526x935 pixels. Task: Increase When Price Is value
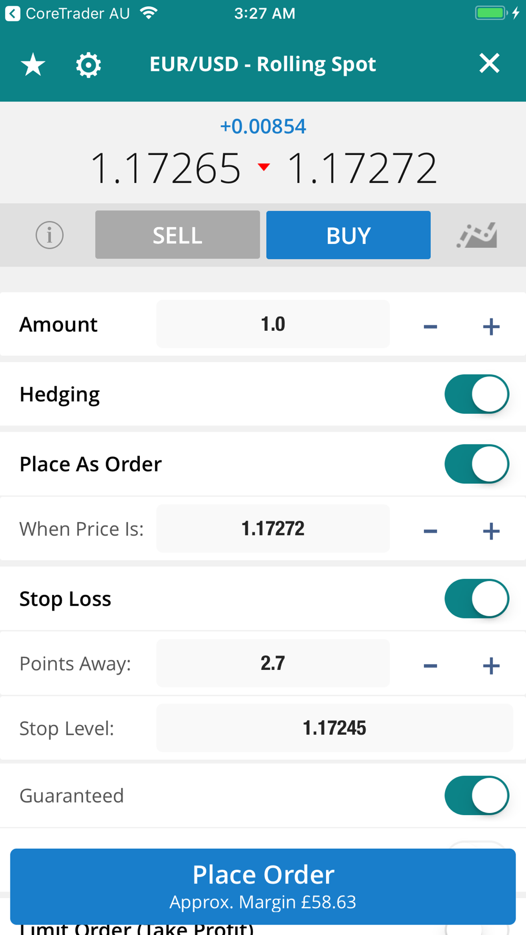[491, 531]
